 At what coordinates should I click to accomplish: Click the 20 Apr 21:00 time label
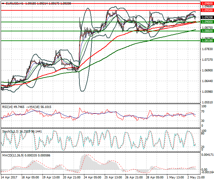pos(72,177)
